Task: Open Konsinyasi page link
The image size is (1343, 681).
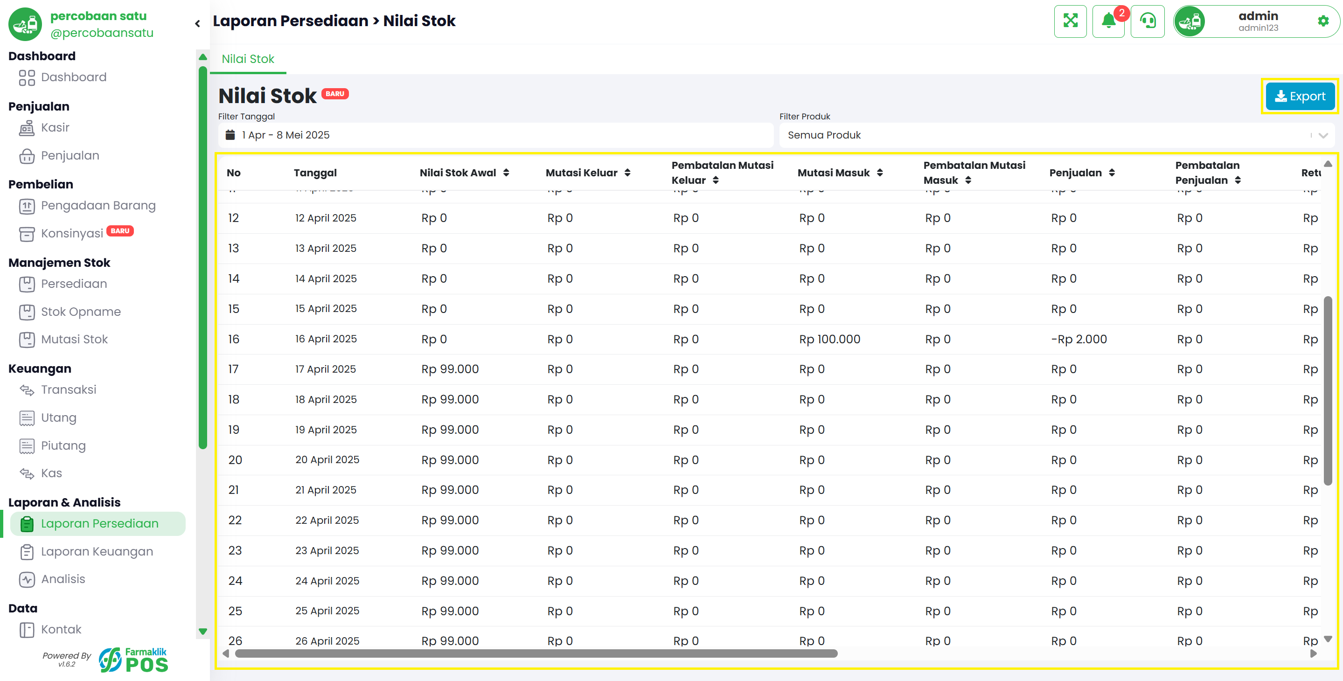Action: pyautogui.click(x=72, y=234)
